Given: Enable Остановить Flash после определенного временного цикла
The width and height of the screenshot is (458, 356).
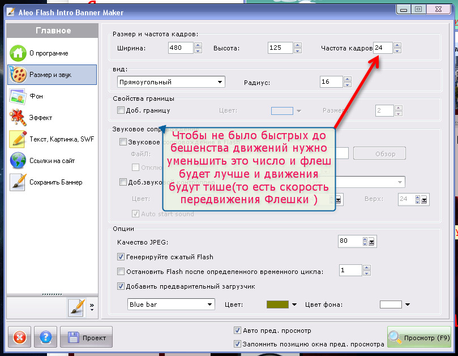Looking at the screenshot, I should point(121,271).
